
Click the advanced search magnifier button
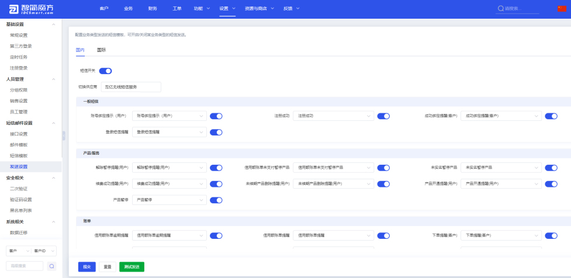[51, 266]
